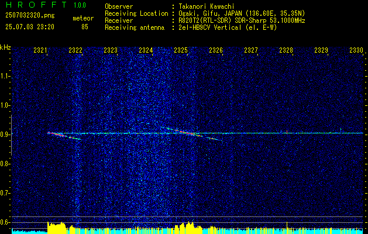The image size is (368, 234).
Task: Click the kHz axis unit label
Action: coord(6,47)
